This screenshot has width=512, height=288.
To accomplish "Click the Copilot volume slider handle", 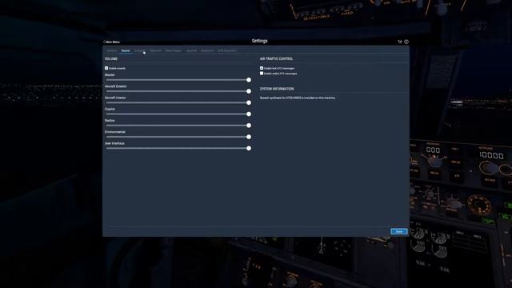I will click(249, 114).
